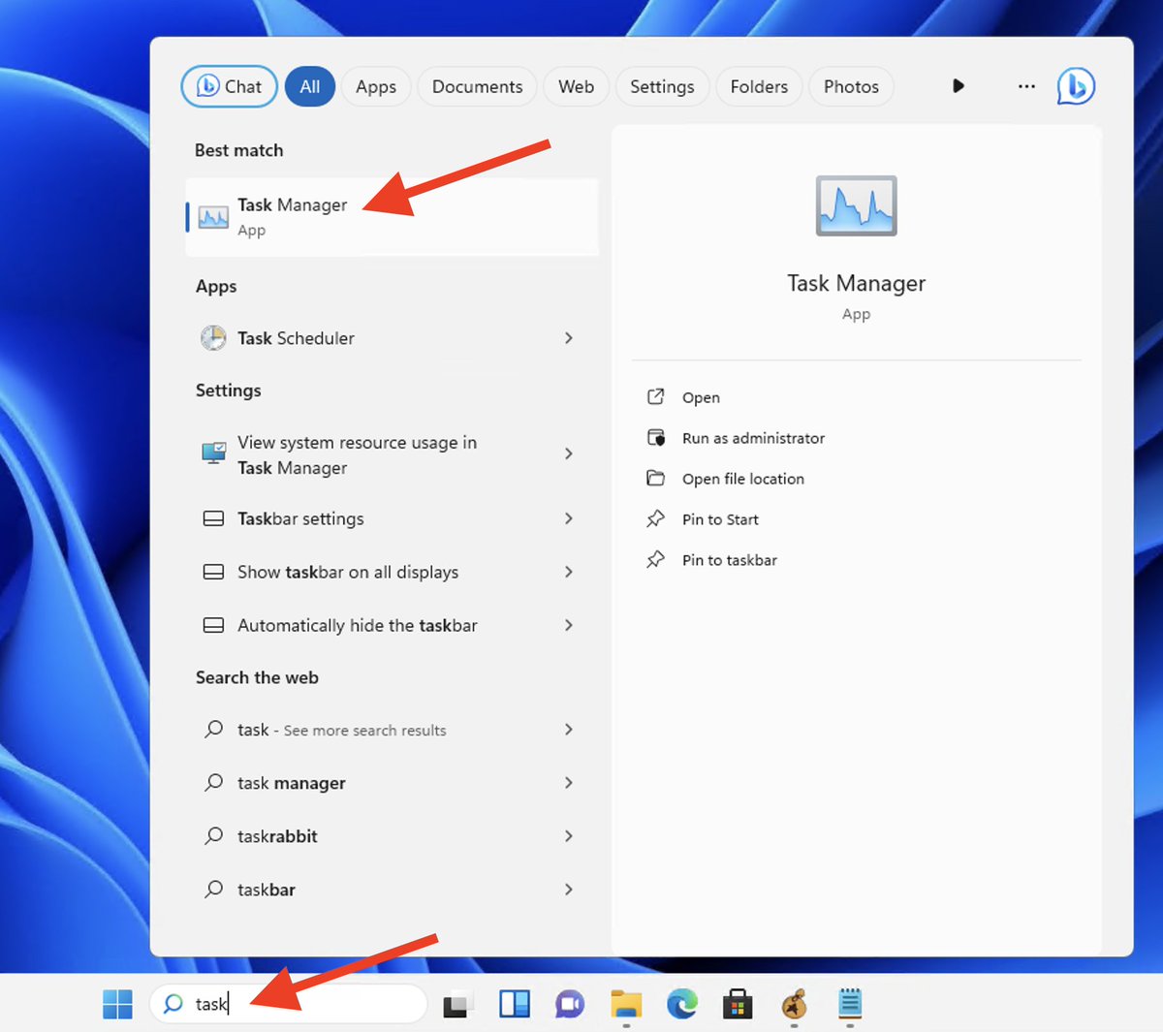The height and width of the screenshot is (1032, 1163).
Task: Click the taskbar search input field
Action: [x=289, y=1004]
